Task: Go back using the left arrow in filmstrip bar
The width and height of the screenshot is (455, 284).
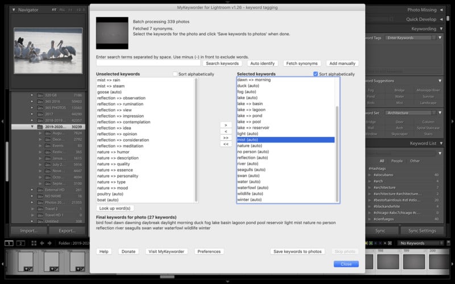Action: (42, 243)
